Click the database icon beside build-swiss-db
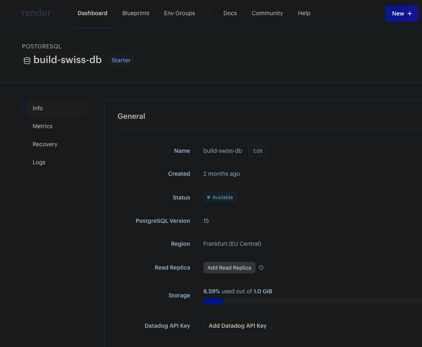The image size is (422, 347). pos(27,61)
